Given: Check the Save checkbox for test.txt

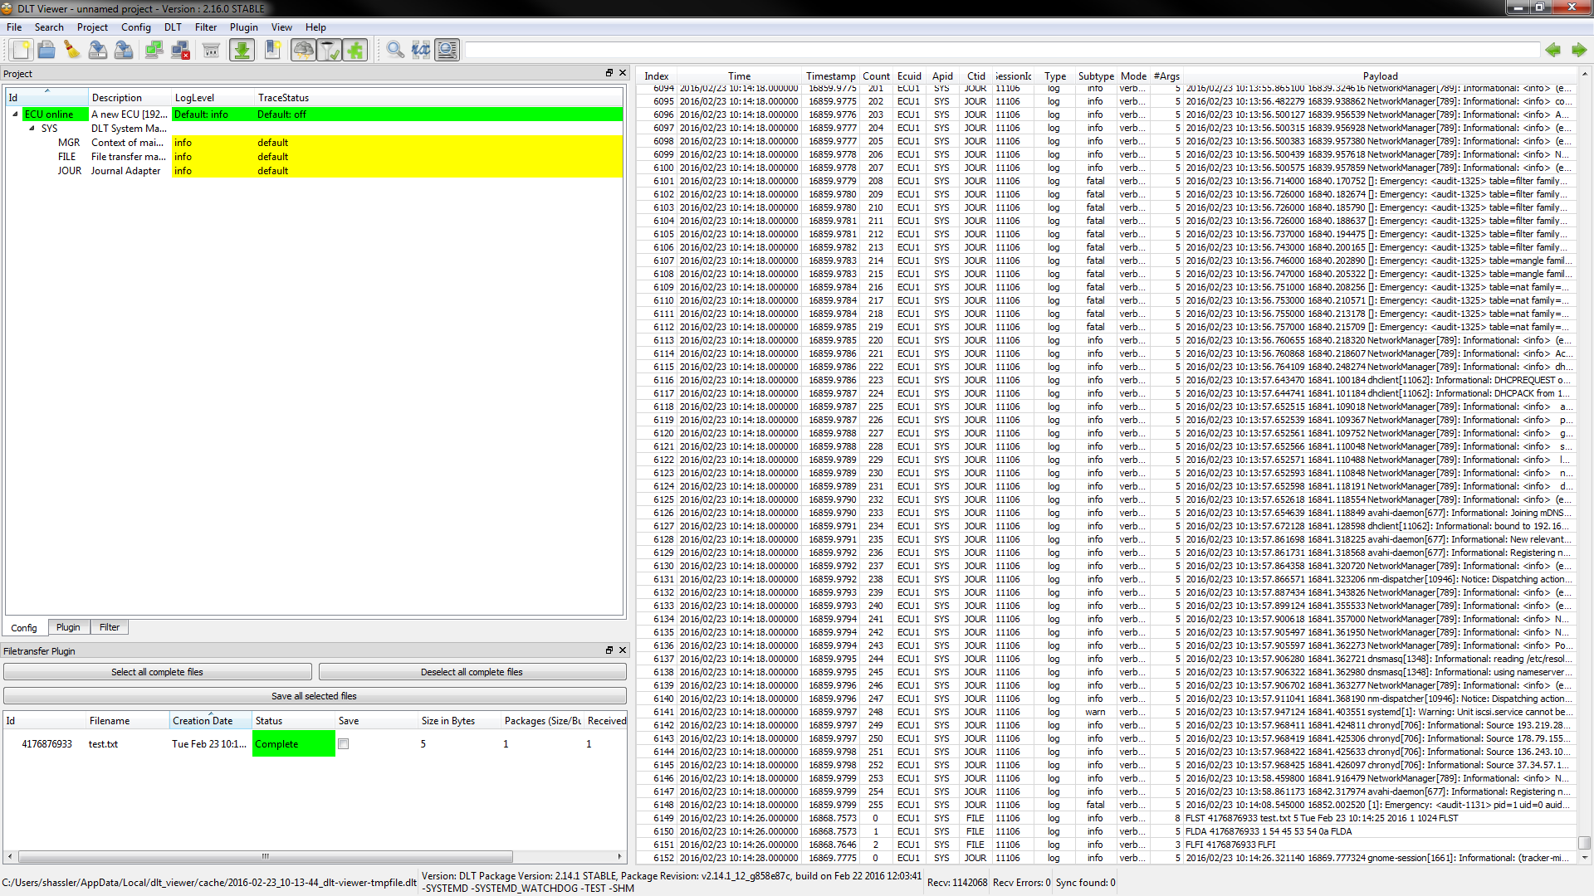Looking at the screenshot, I should (344, 744).
